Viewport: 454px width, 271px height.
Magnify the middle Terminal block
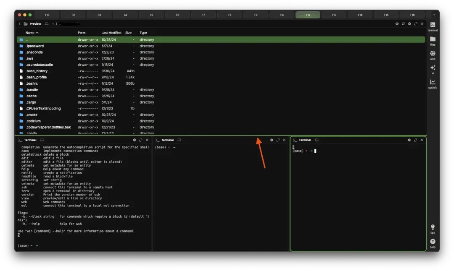coord(278,140)
